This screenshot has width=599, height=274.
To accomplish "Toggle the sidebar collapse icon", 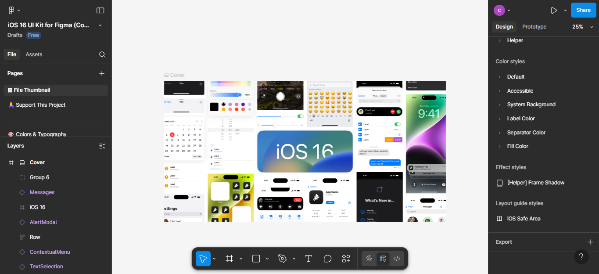I will (x=100, y=10).
